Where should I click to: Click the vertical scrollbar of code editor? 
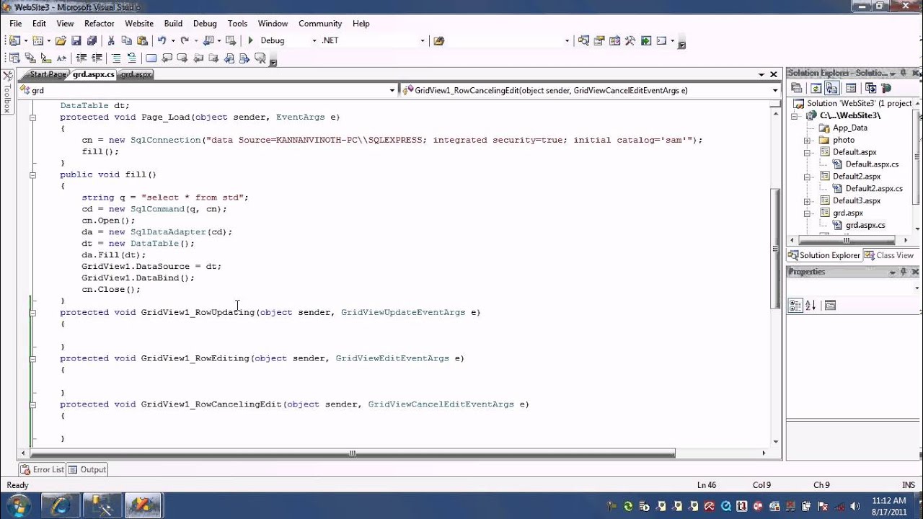point(775,249)
